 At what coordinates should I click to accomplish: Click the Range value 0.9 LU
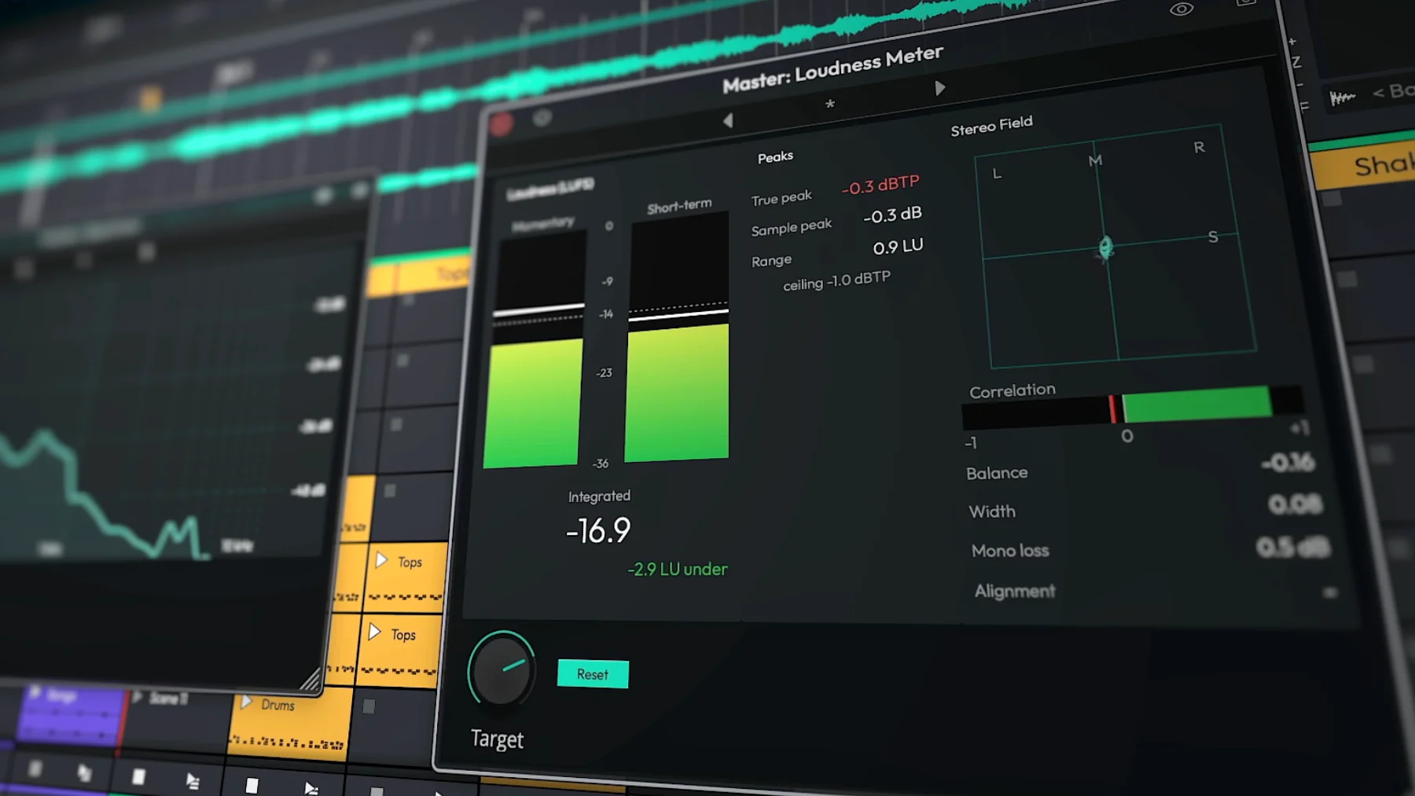tap(898, 247)
